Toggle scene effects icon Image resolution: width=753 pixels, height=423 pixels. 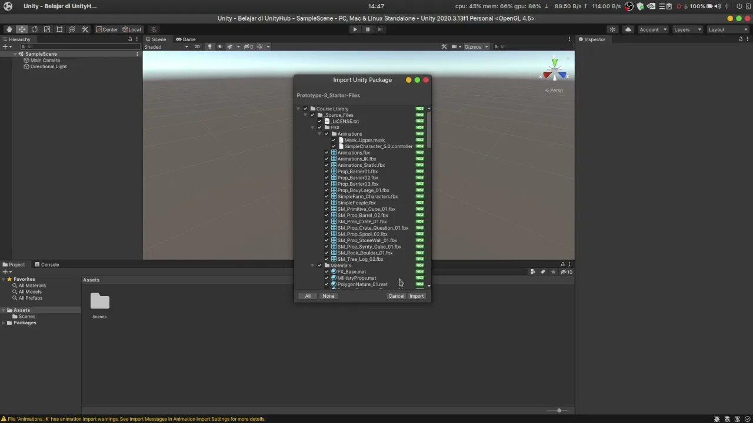pyautogui.click(x=230, y=46)
